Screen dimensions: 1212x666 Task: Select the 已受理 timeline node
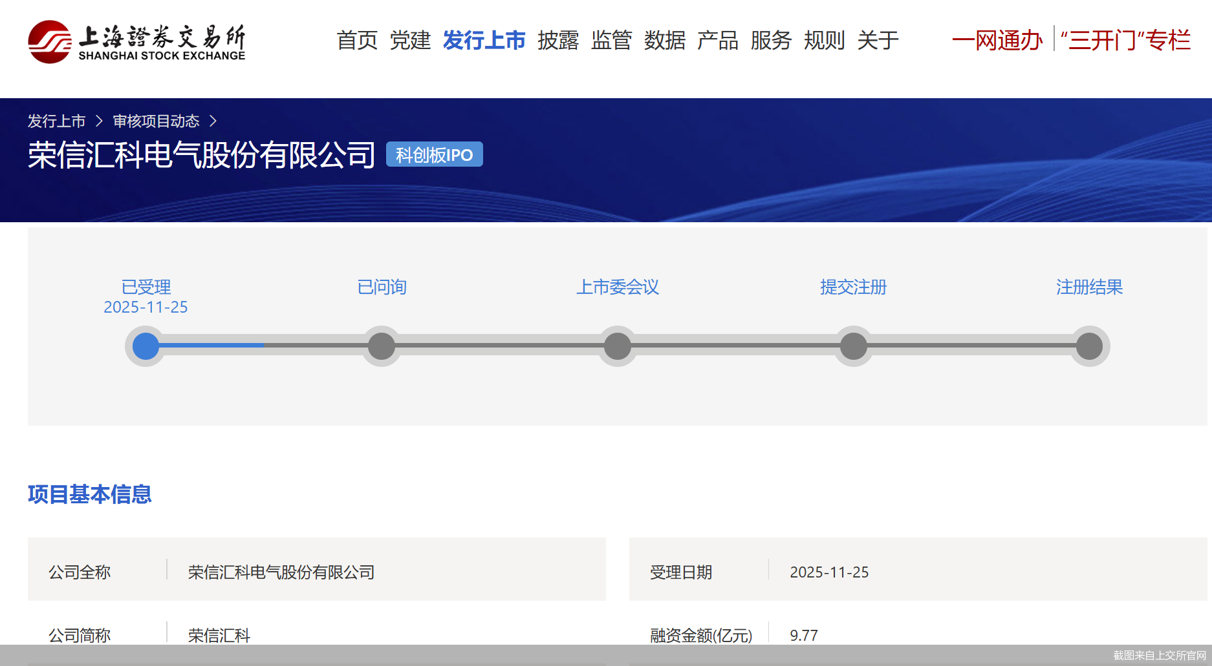click(146, 346)
